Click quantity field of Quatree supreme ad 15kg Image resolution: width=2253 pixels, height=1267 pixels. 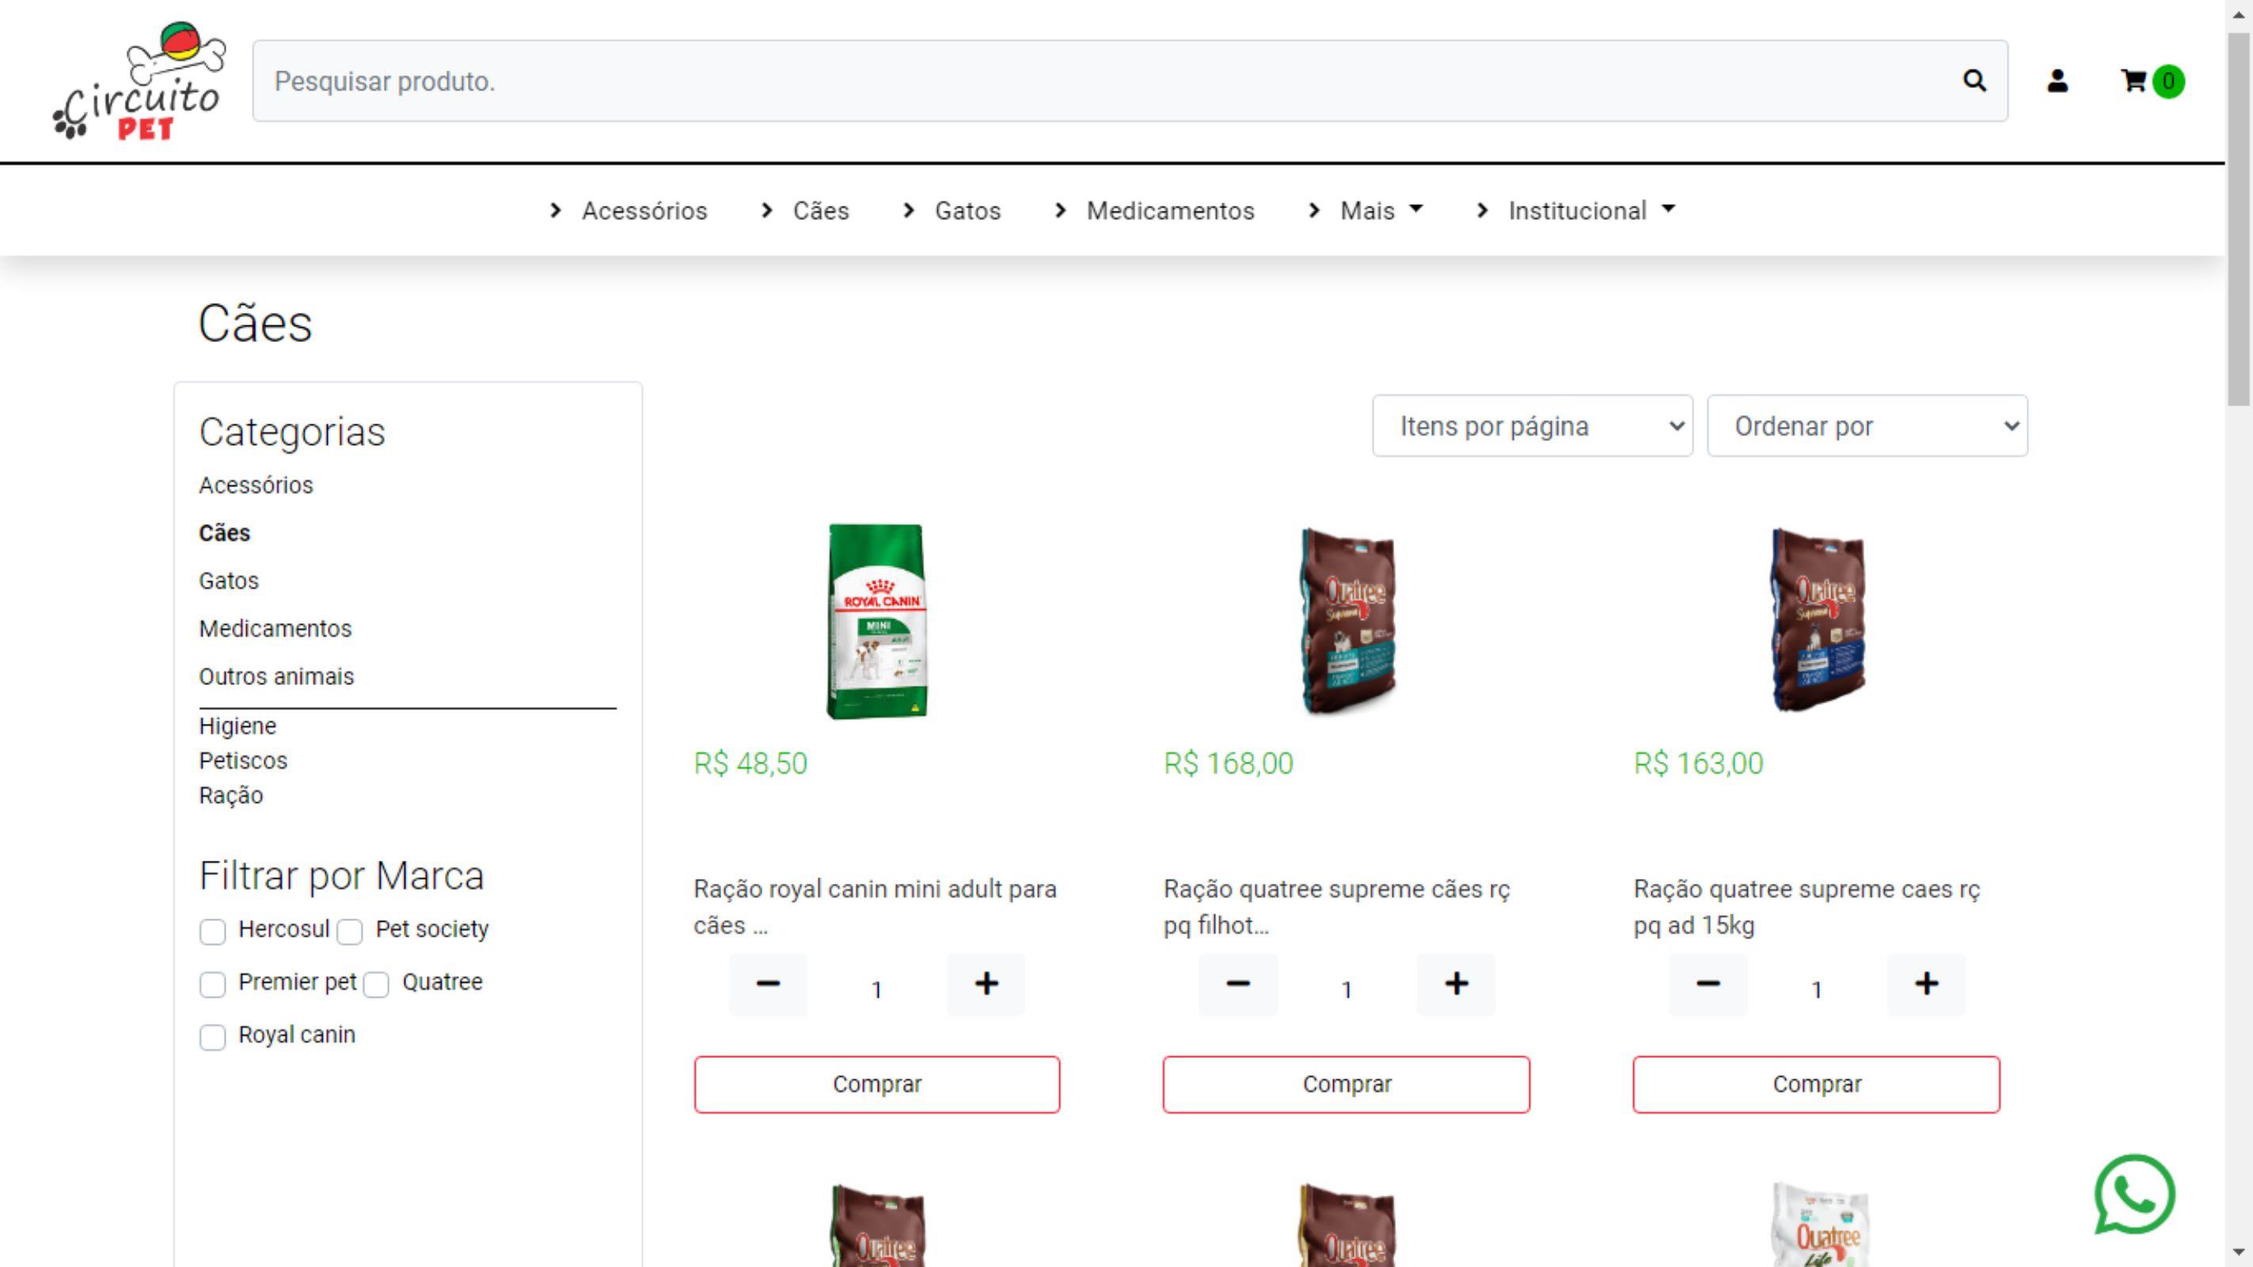point(1817,989)
